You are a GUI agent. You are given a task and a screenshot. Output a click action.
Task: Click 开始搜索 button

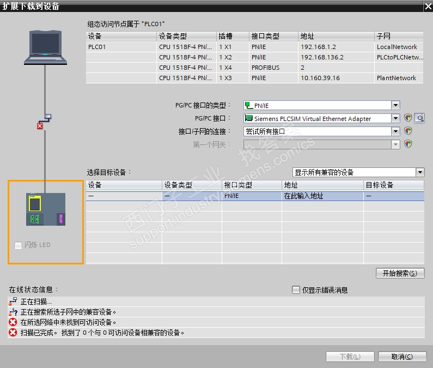400,273
